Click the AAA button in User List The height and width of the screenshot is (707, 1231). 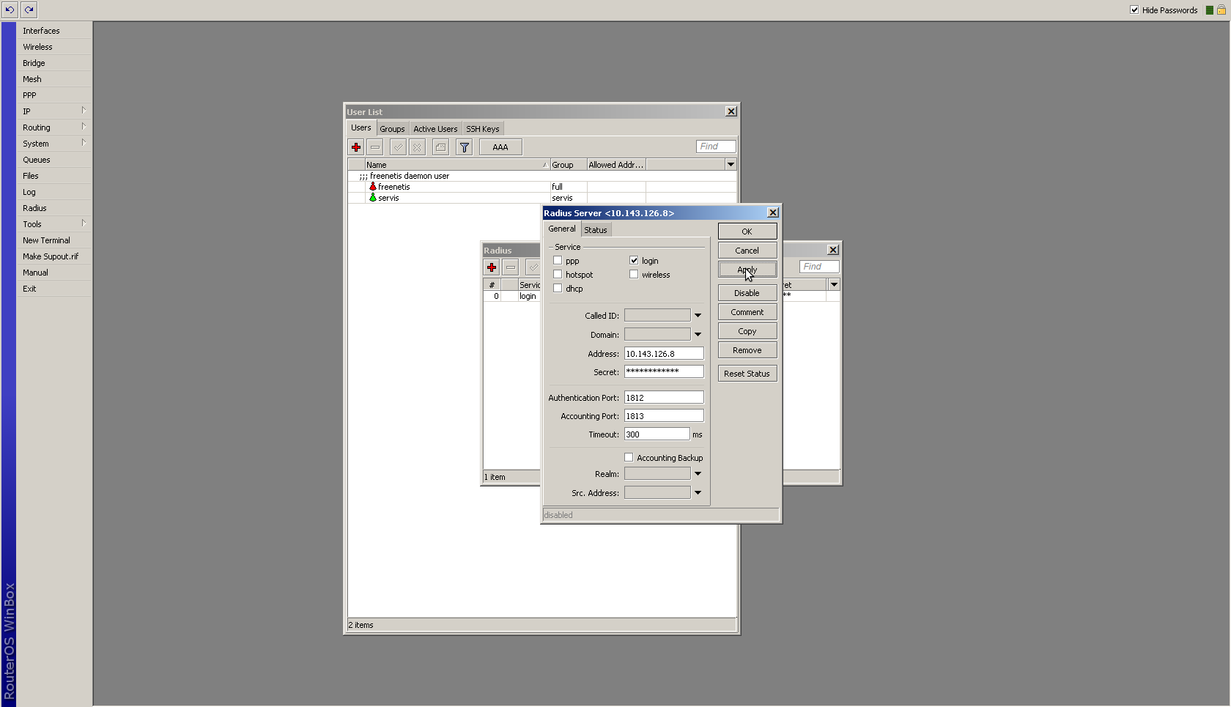500,147
